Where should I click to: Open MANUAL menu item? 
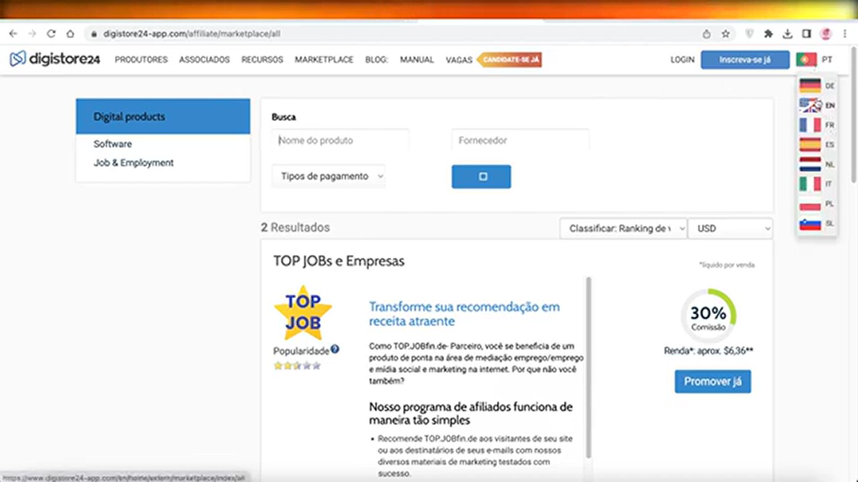(x=417, y=60)
